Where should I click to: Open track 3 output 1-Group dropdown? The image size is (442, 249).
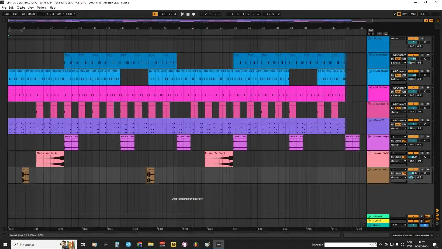[398, 79]
